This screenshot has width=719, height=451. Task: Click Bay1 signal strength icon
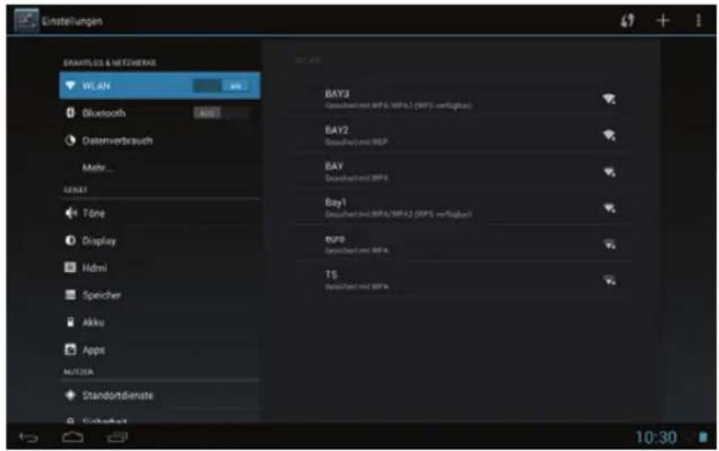tap(609, 208)
